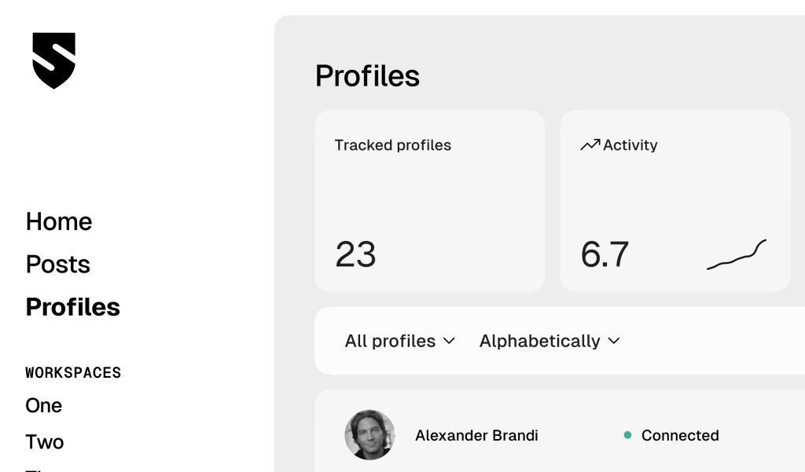Click the shield logo icon
805x472 pixels.
pos(54,60)
